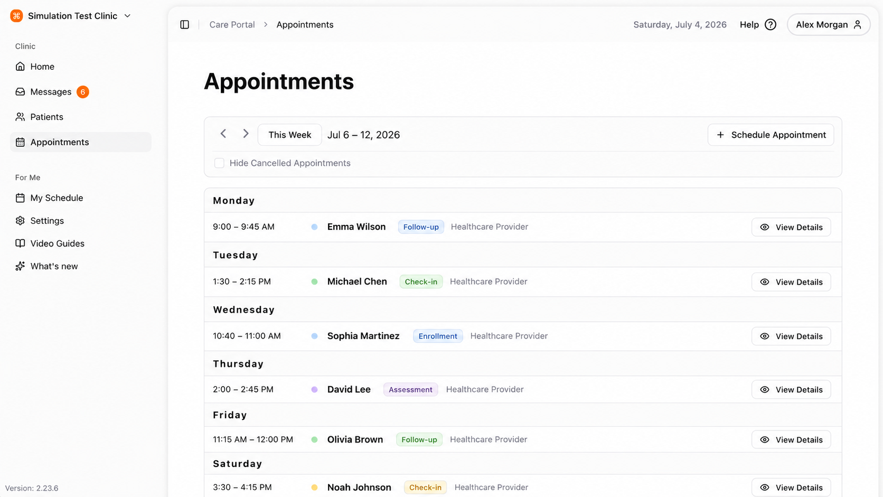View details for David Lee appointment

(x=791, y=390)
